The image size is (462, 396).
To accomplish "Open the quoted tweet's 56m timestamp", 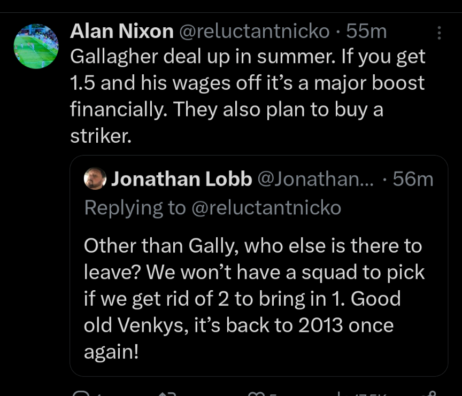I will 413,179.
